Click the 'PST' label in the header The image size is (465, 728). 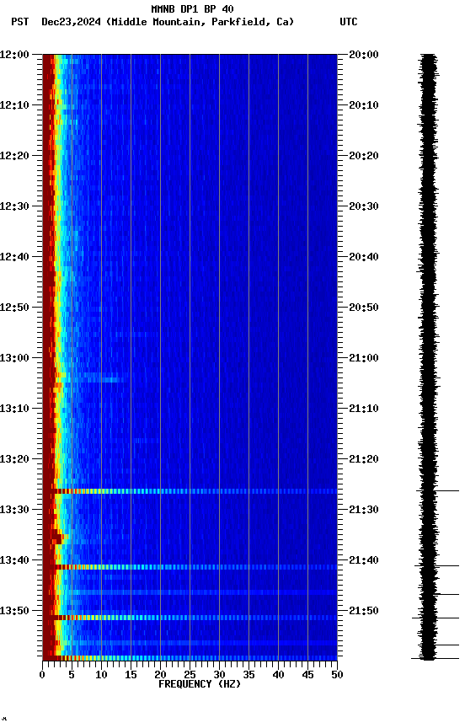click(x=20, y=22)
